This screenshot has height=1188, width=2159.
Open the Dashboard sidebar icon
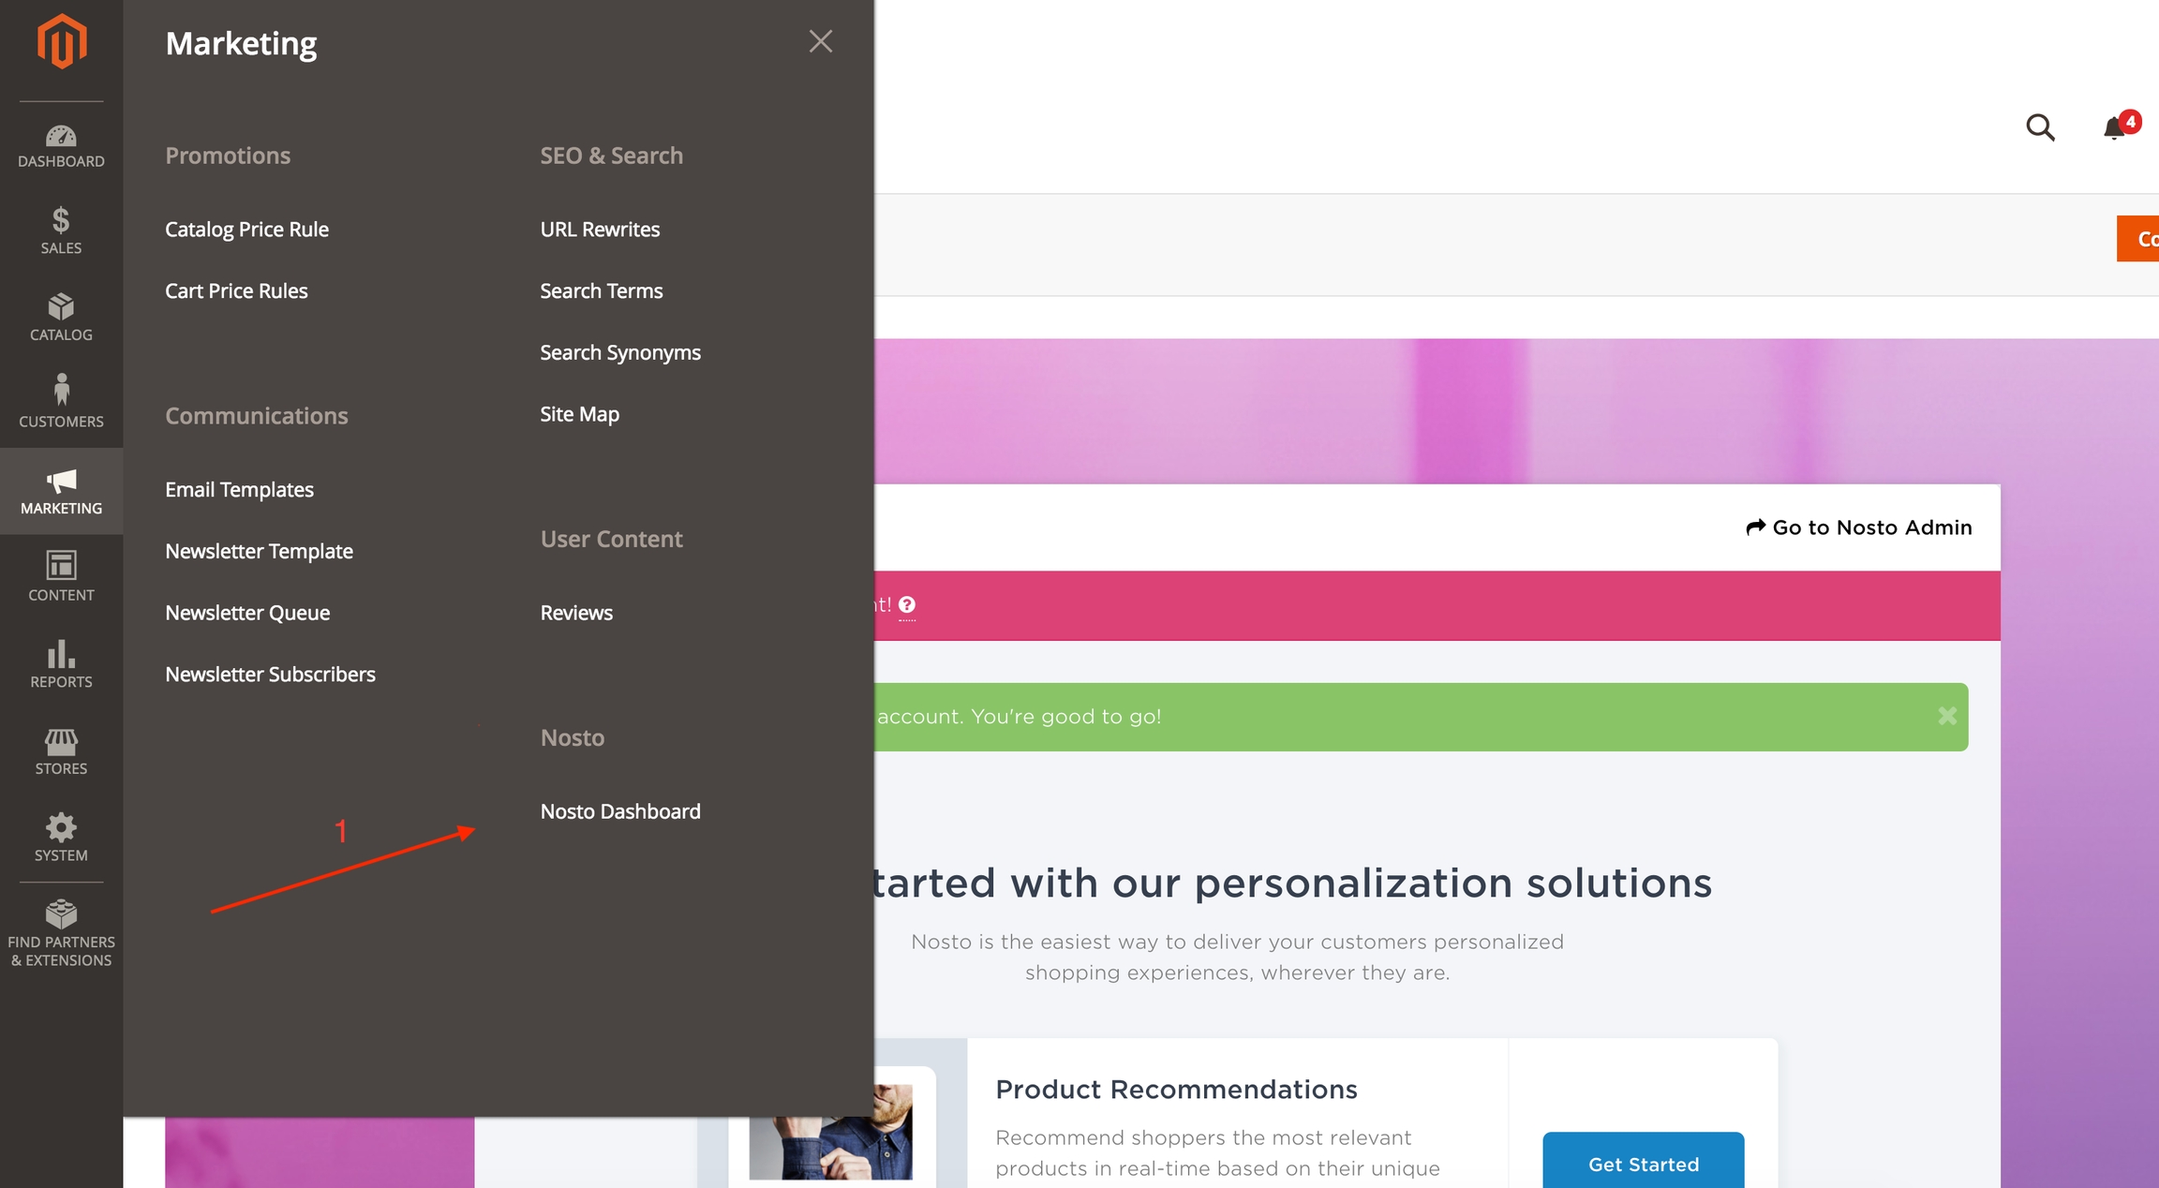point(61,137)
